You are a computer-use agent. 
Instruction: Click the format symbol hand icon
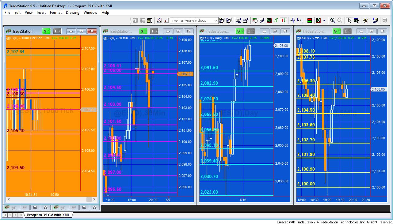[x=238, y=21]
